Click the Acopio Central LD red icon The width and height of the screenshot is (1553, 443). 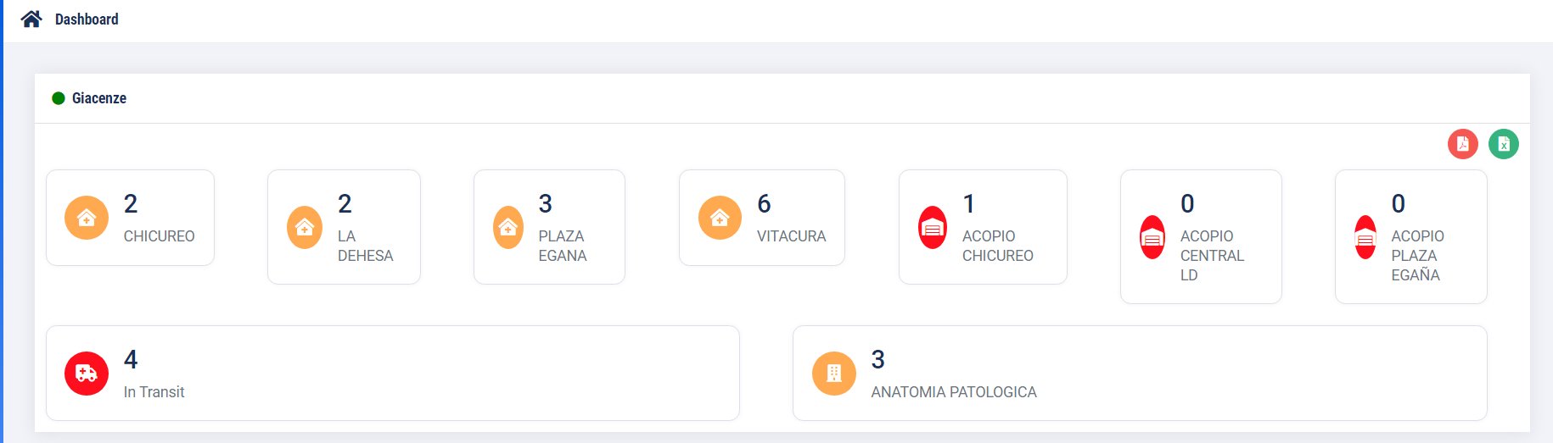(1152, 237)
